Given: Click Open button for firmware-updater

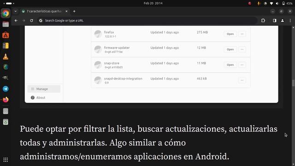Looking at the screenshot, I should [x=230, y=49].
